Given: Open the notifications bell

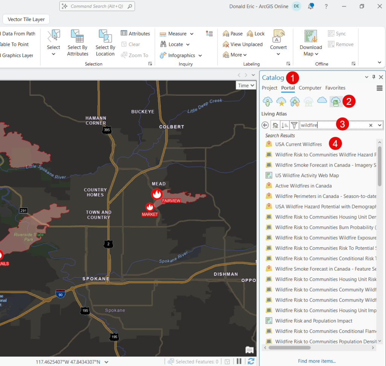Looking at the screenshot, I should click(x=311, y=6).
